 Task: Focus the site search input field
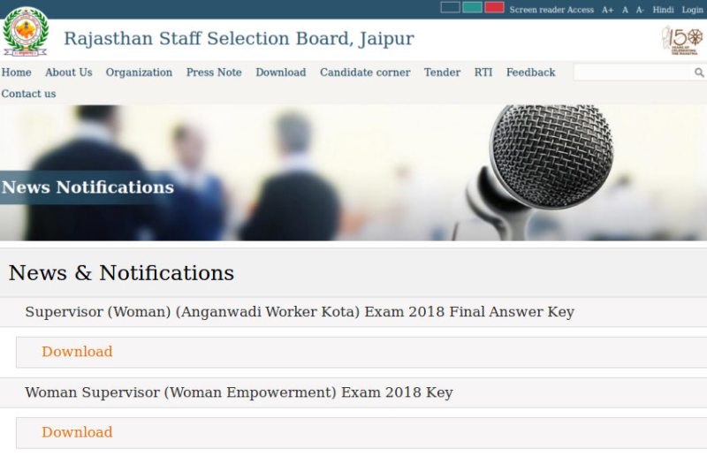(x=633, y=72)
